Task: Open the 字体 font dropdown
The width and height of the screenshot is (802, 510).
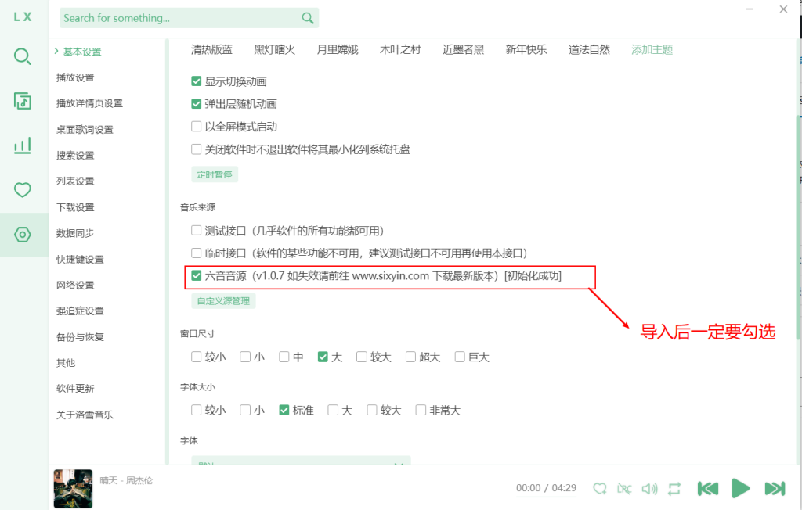Action: coord(300,462)
